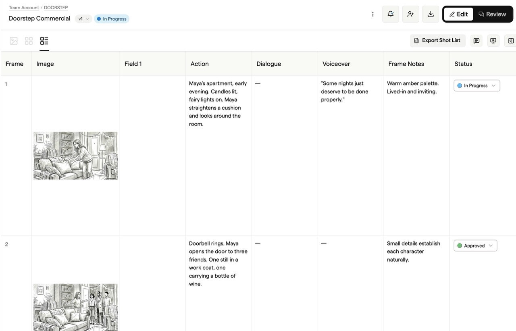The height and width of the screenshot is (331, 516).
Task: Click frame 2 notes "Small details establish"
Action: 414,252
